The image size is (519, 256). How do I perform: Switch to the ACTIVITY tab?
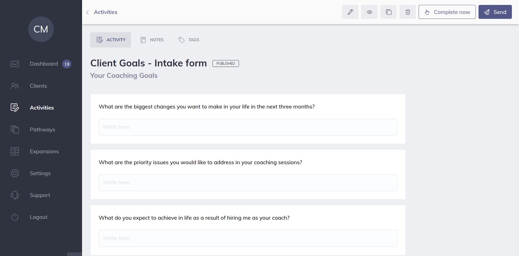(x=111, y=40)
